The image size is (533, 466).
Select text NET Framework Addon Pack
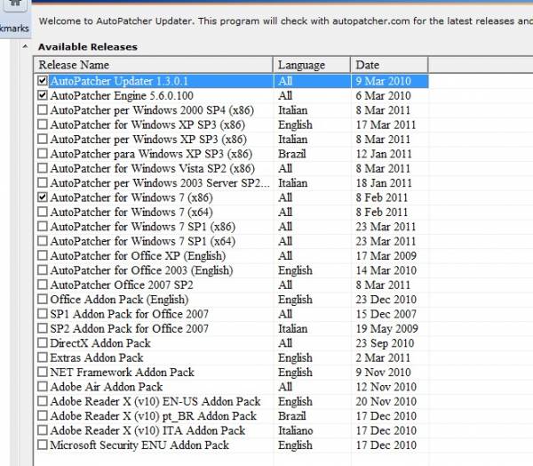tap(122, 373)
